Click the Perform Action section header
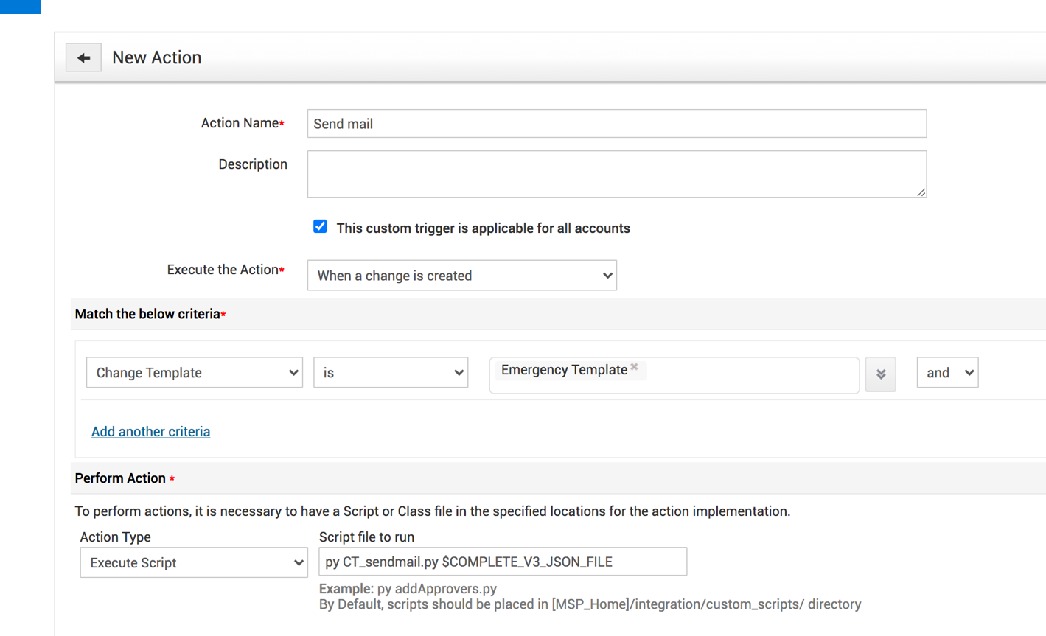Viewport: 1046px width, 636px height. click(x=120, y=478)
